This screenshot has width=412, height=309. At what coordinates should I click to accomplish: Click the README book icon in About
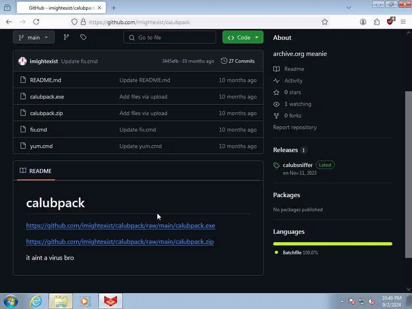(x=276, y=69)
